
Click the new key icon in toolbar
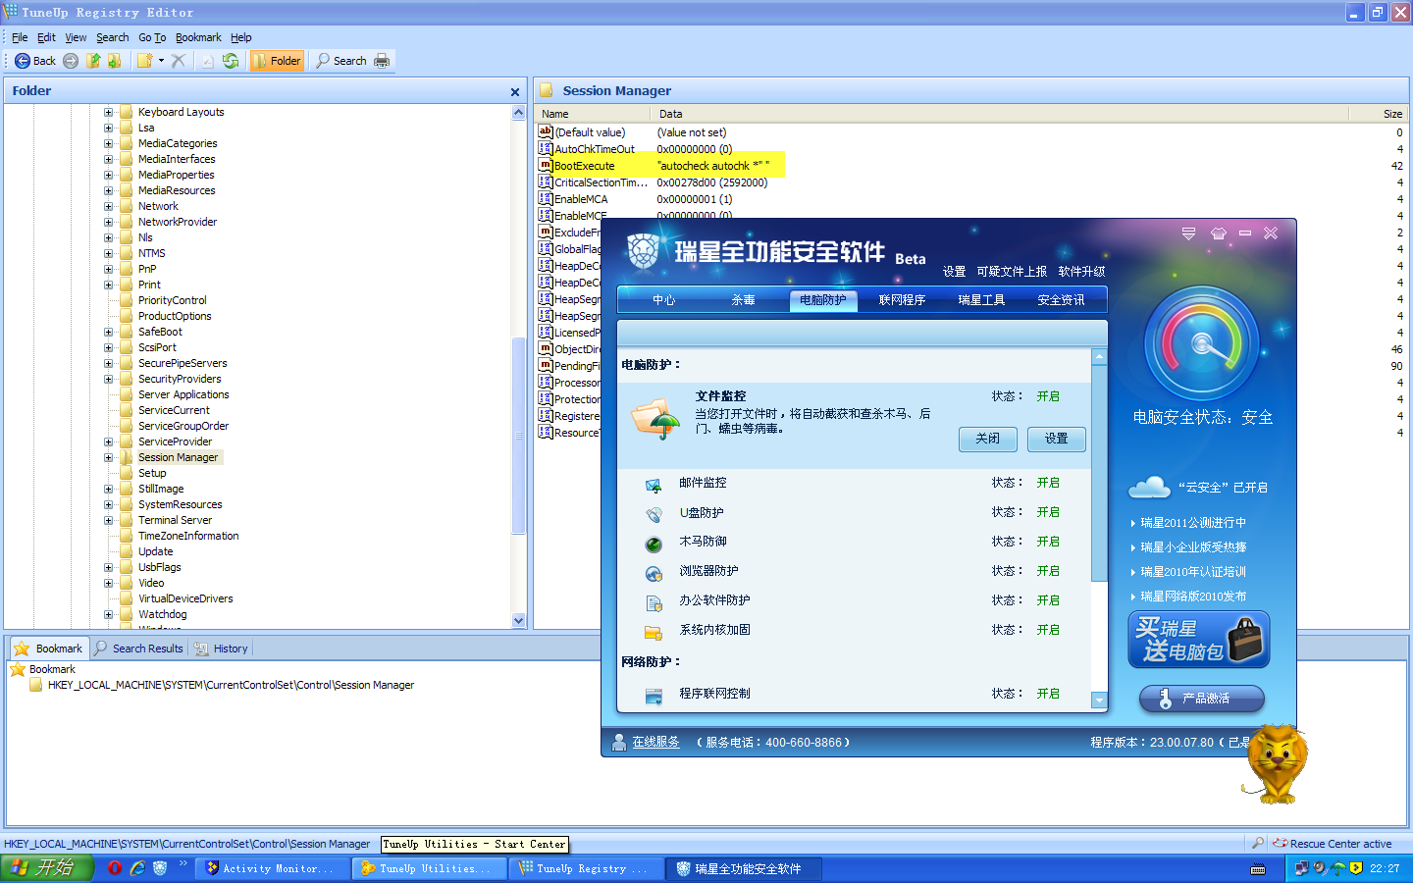(144, 61)
